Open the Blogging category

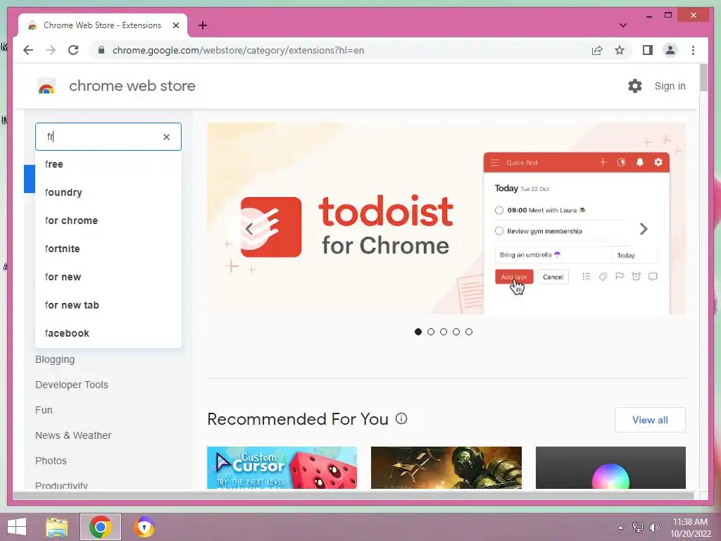(x=55, y=359)
